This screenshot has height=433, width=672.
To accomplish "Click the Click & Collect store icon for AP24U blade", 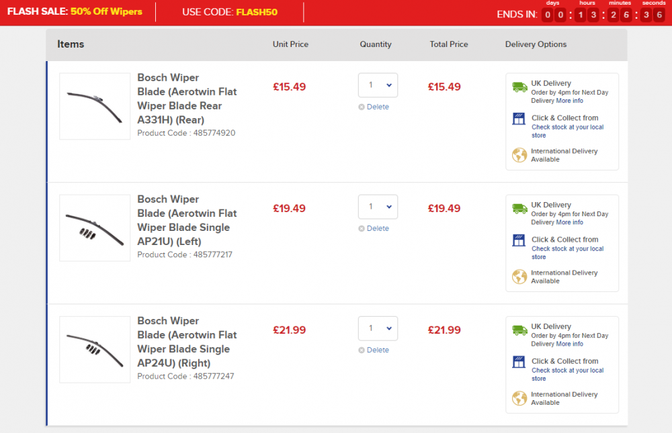I will [x=519, y=362].
